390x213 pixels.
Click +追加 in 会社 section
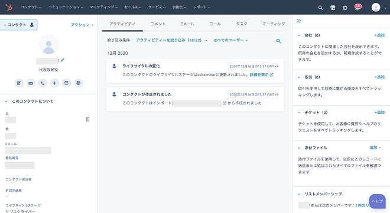pos(379,35)
